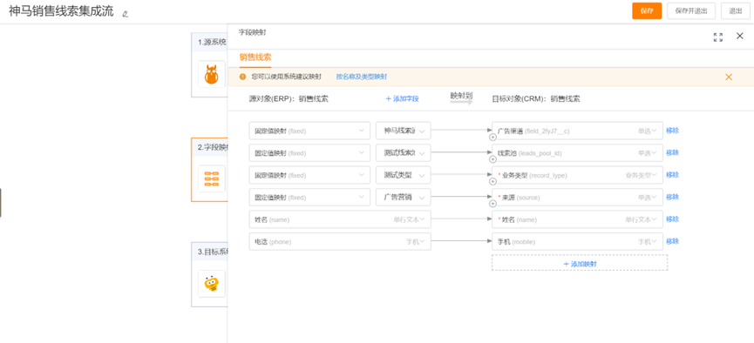Open target field 业务类型 (record_type) dropdown
This screenshot has width=754, height=343.
click(577, 175)
